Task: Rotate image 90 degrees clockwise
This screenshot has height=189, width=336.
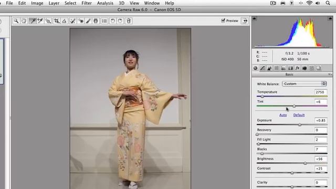Action: click(x=120, y=21)
